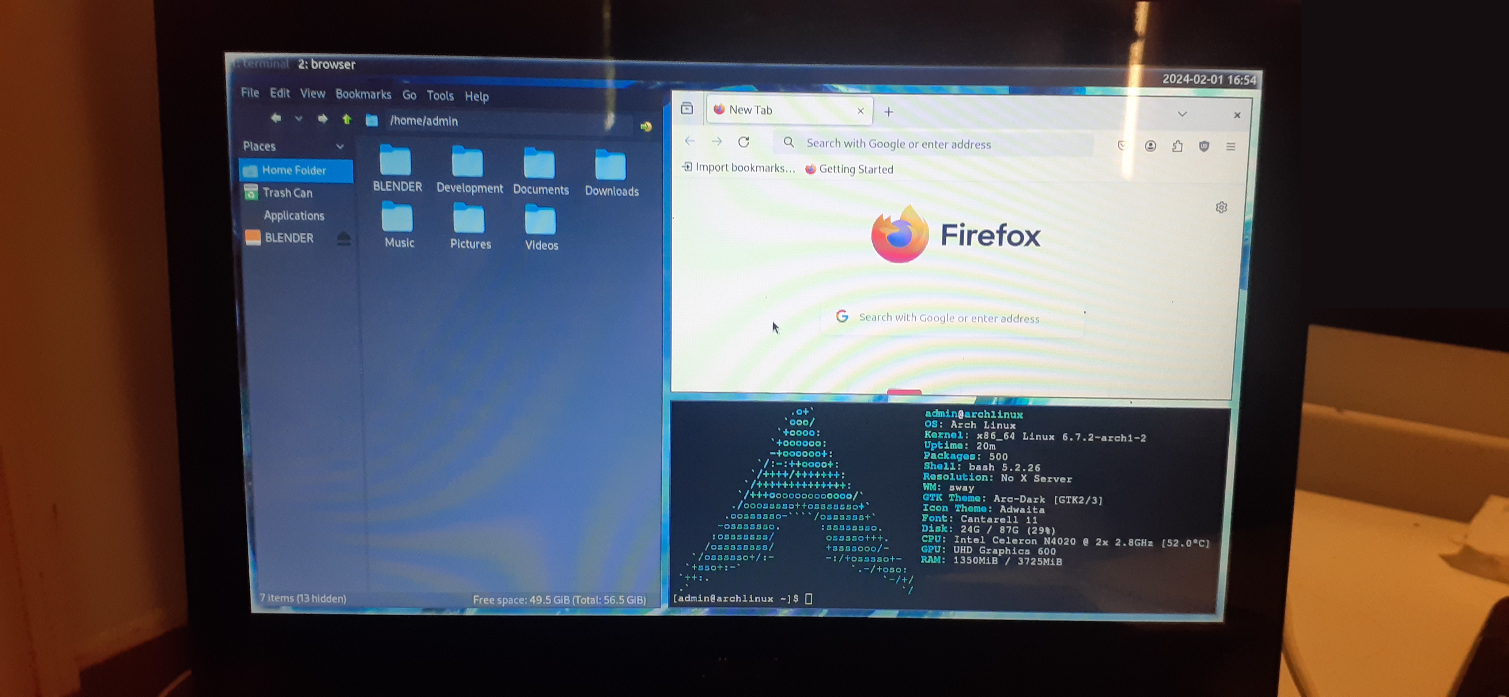Expand the Places side pane dropdown

tap(340, 146)
